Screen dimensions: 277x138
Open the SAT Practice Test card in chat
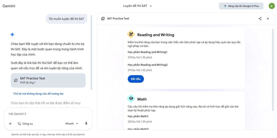coord(48,80)
